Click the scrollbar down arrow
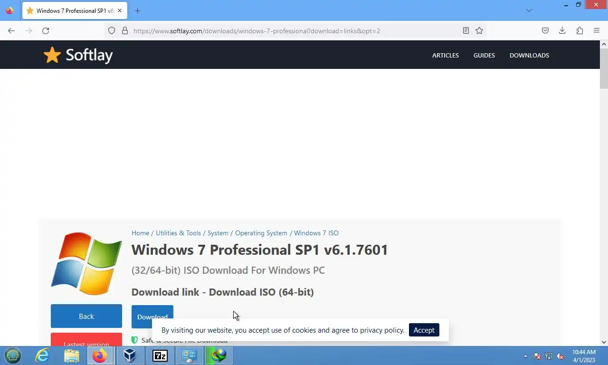This screenshot has width=608, height=365. coord(604,342)
